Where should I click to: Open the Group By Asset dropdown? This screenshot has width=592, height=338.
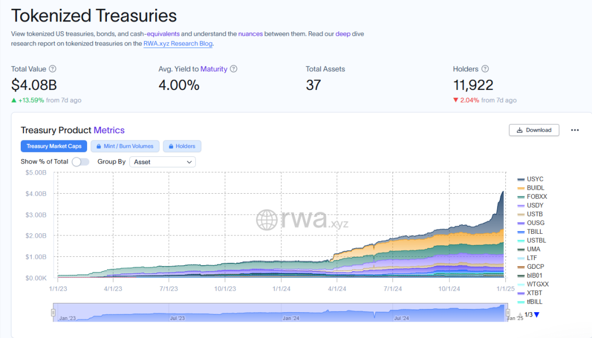(162, 162)
